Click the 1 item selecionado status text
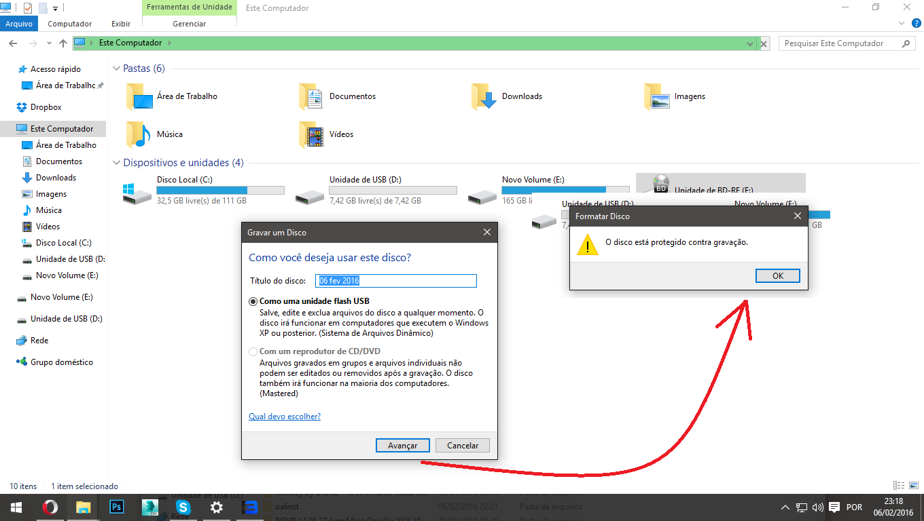 coord(84,486)
